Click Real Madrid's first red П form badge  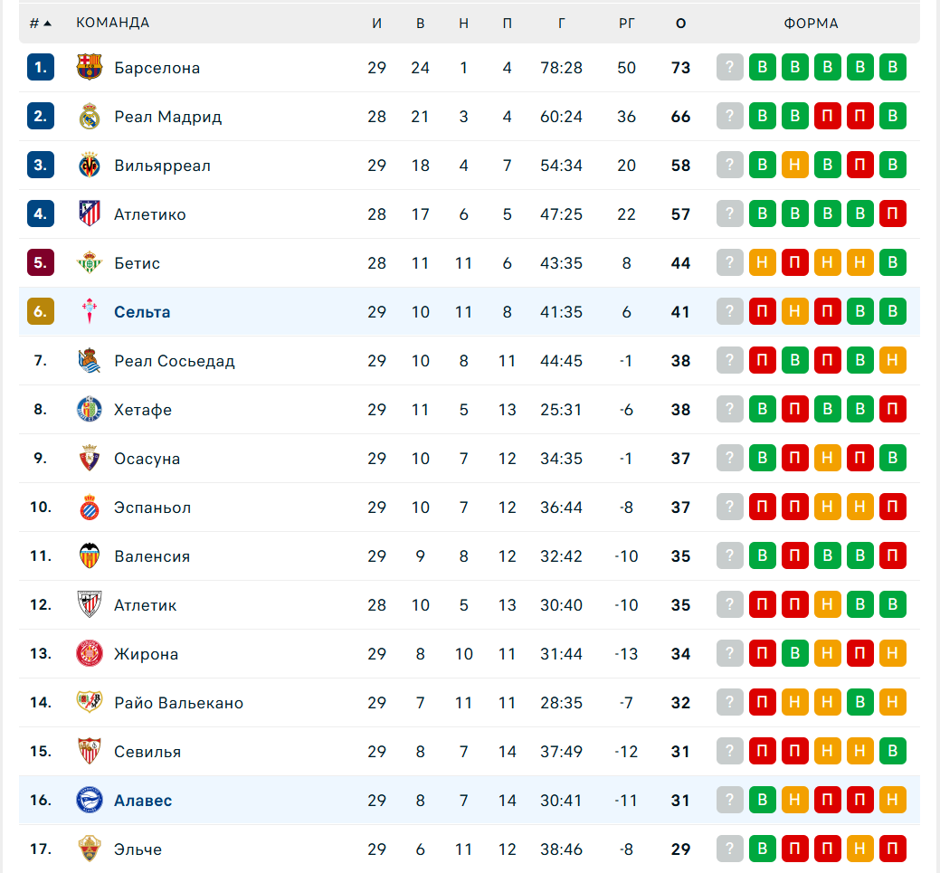coord(828,117)
